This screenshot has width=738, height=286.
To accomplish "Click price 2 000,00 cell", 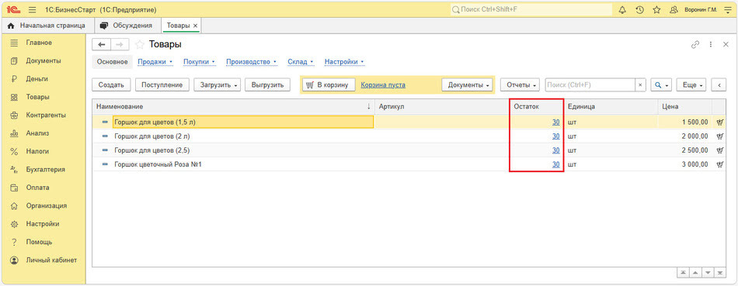I will point(684,136).
